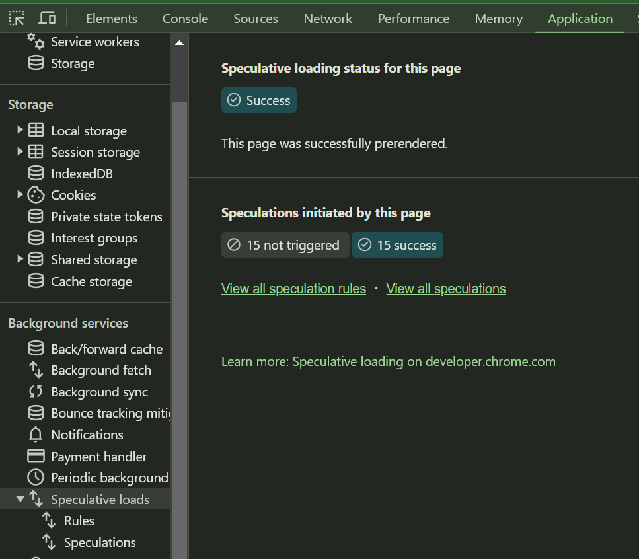Click the Payment handler card icon
Viewport: 639px width, 559px height.
point(36,457)
